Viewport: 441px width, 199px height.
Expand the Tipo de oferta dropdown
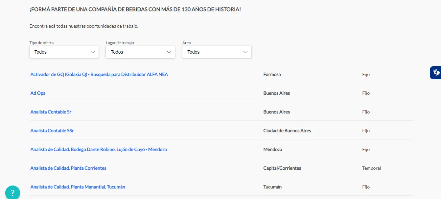tap(64, 52)
